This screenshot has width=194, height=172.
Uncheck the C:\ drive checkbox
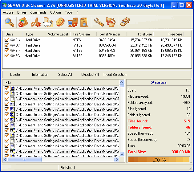point(6,40)
